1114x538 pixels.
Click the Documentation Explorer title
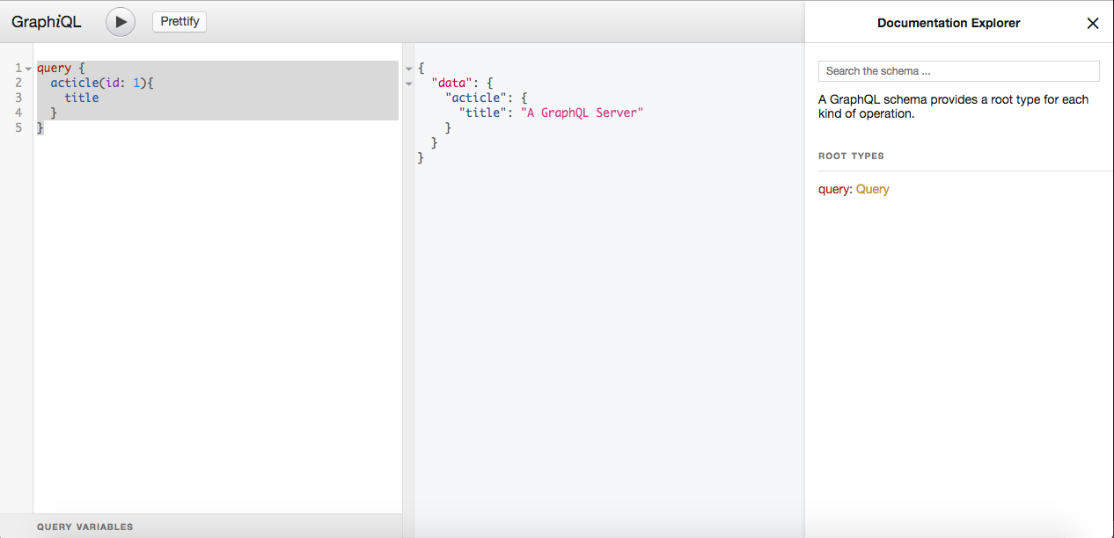949,23
